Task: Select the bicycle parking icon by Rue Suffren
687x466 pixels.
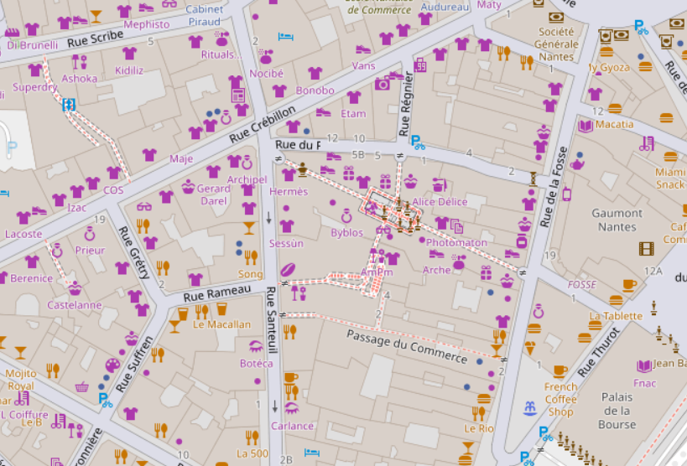Action: coord(105,400)
